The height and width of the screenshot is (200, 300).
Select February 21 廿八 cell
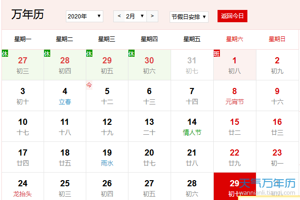pyautogui.click(x=192, y=157)
